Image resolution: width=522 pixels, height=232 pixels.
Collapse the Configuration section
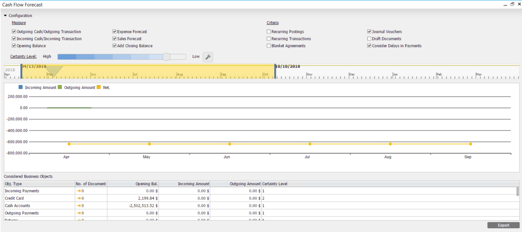click(x=5, y=15)
